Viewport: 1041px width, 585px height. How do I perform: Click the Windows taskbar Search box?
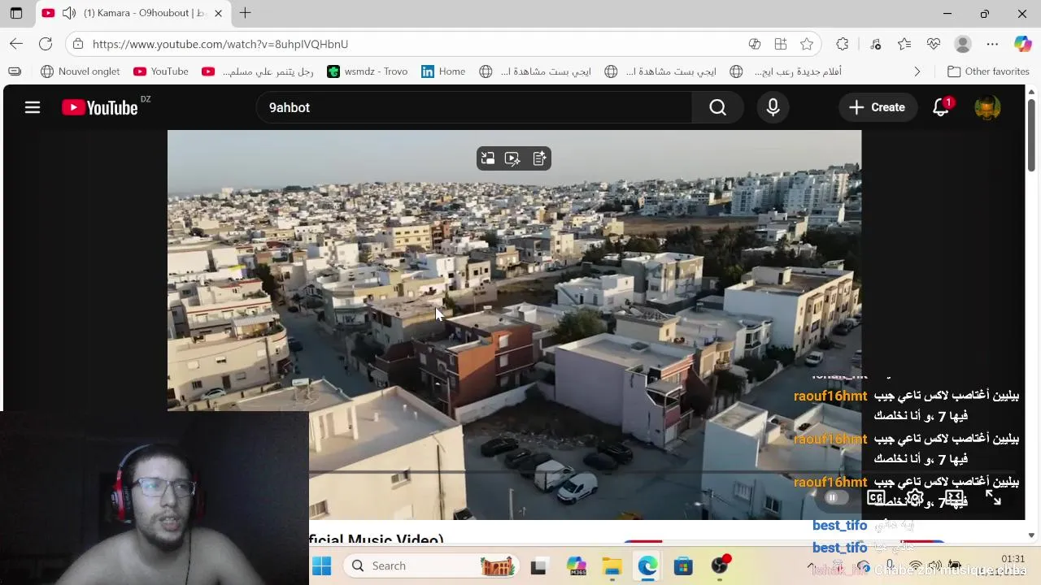click(x=433, y=565)
